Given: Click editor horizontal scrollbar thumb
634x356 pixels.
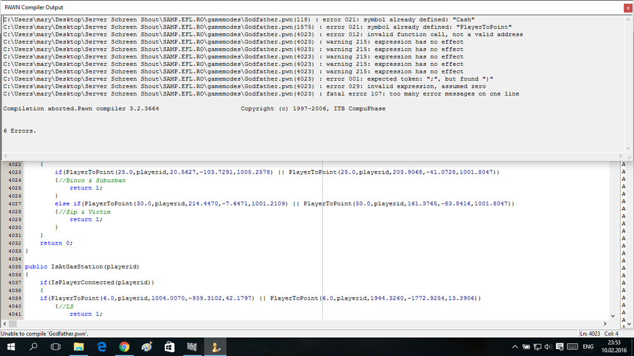Looking at the screenshot, I should pyautogui.click(x=13, y=324).
